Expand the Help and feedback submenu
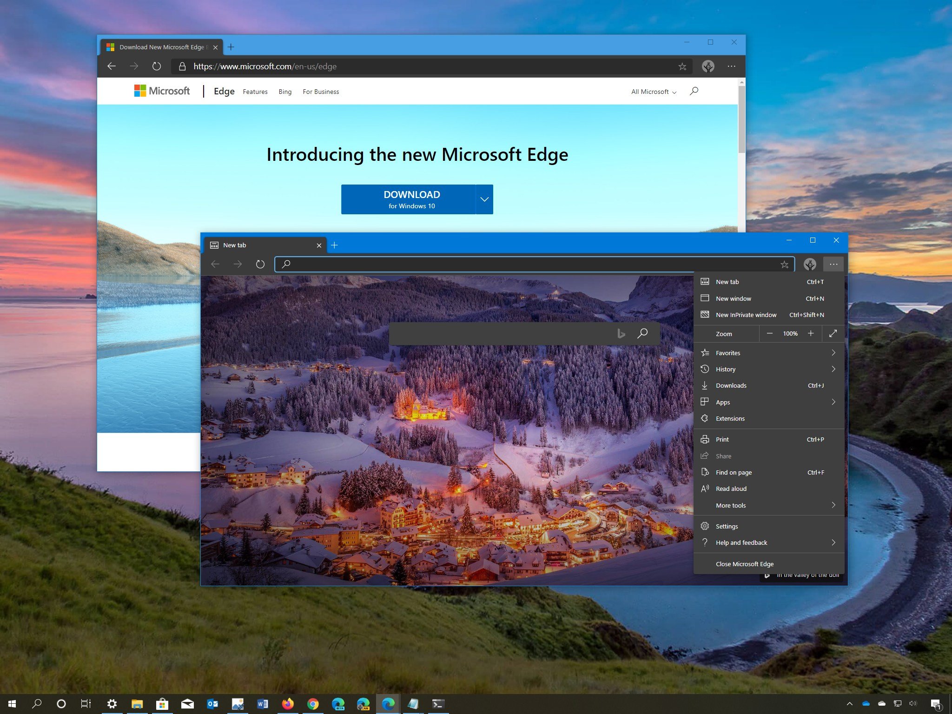This screenshot has width=952, height=714. 767,542
